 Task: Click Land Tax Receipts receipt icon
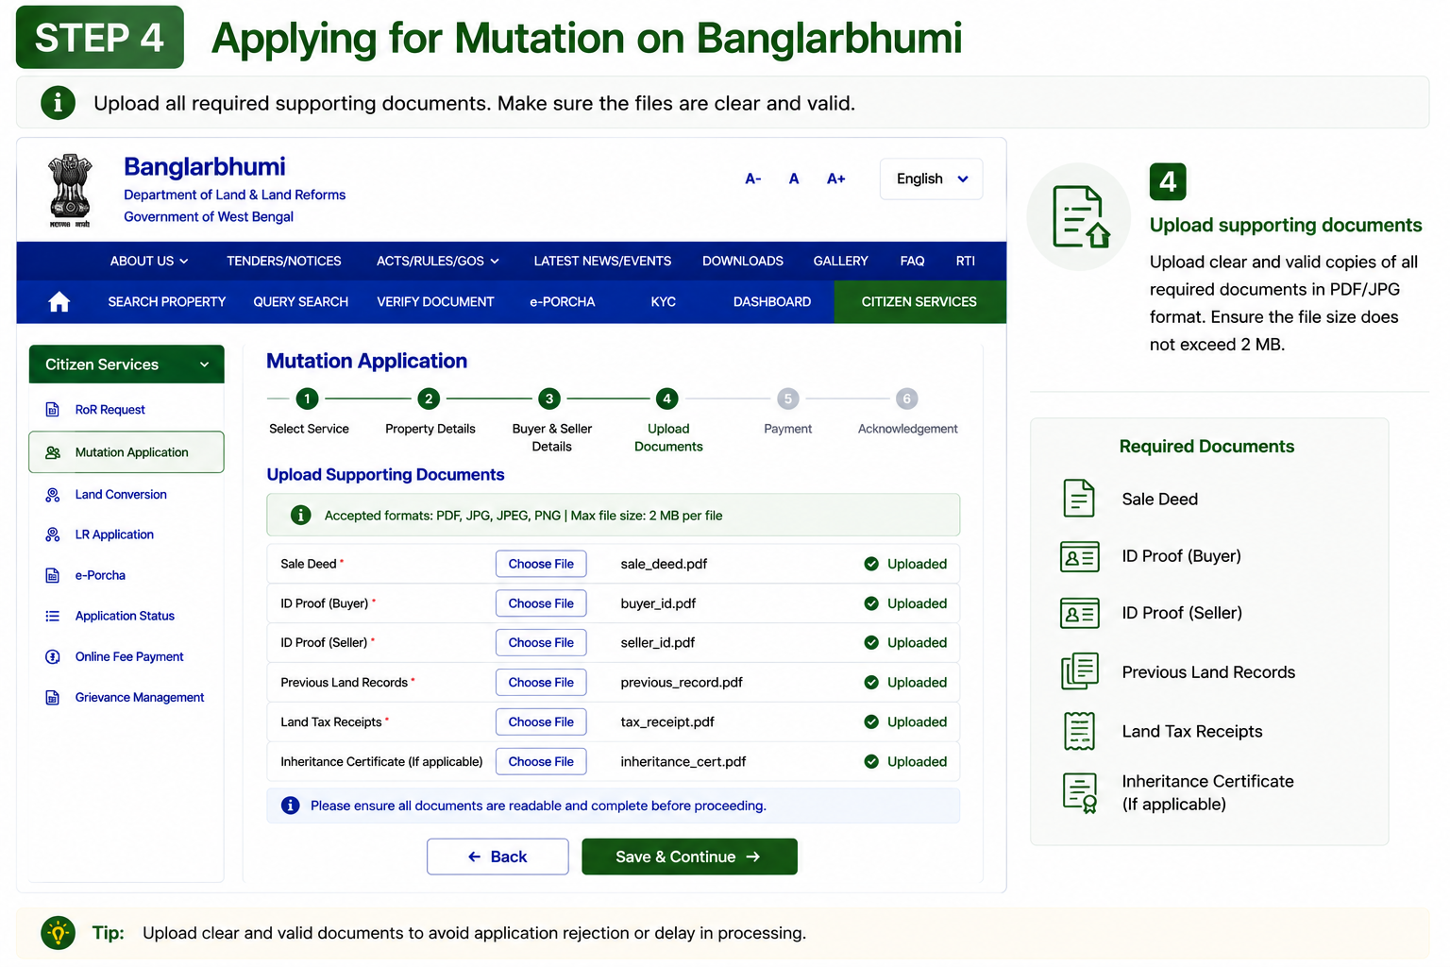coord(1079,731)
